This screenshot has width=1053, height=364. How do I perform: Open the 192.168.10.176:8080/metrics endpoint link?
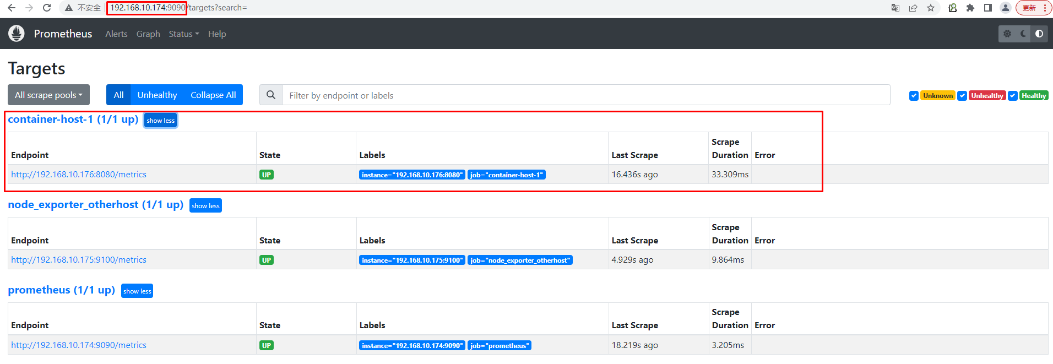pyautogui.click(x=79, y=174)
